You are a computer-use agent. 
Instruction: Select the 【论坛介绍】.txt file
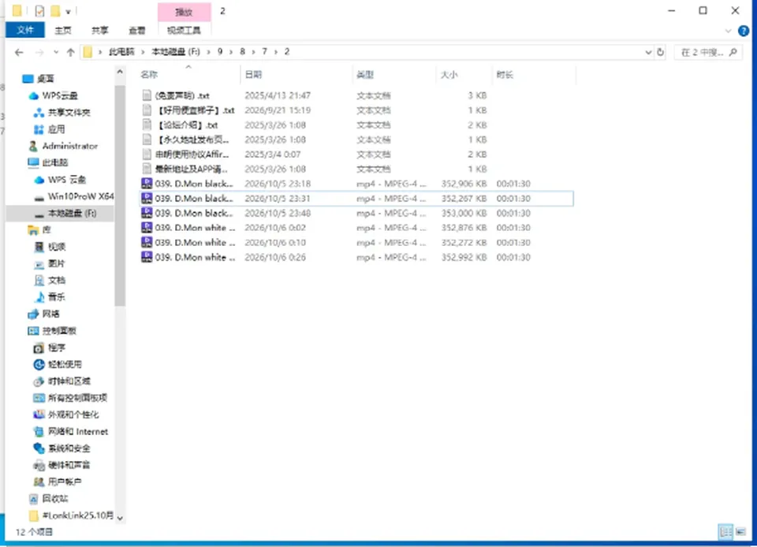pyautogui.click(x=356, y=125)
